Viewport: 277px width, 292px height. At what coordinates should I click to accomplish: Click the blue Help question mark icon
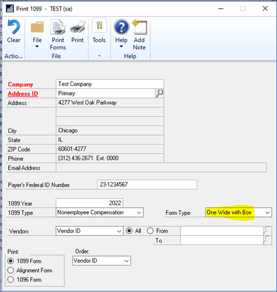point(122,27)
